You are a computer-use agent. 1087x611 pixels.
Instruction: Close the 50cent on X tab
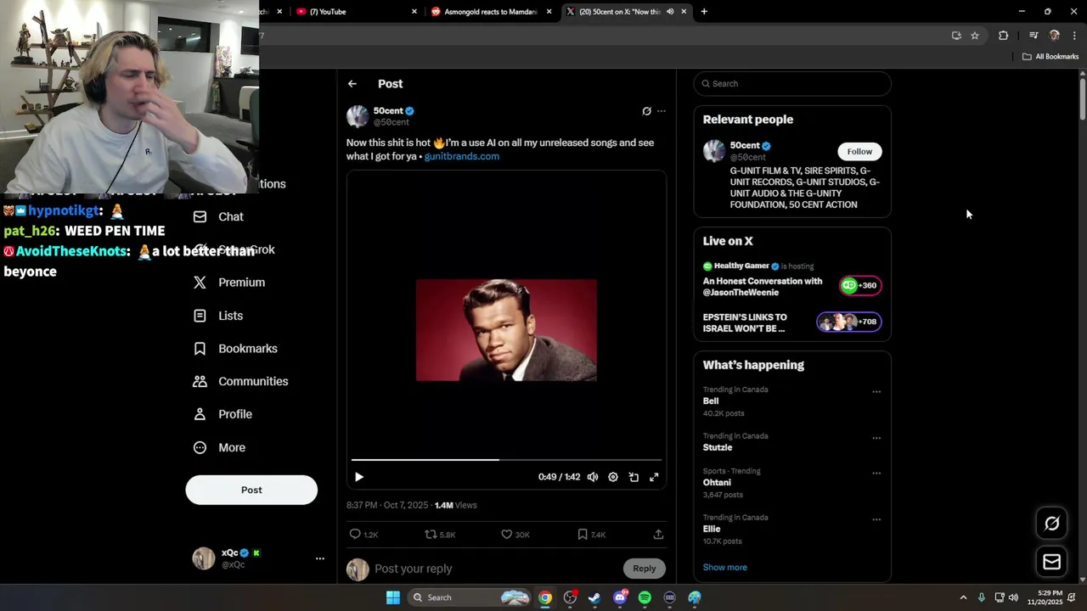684,12
